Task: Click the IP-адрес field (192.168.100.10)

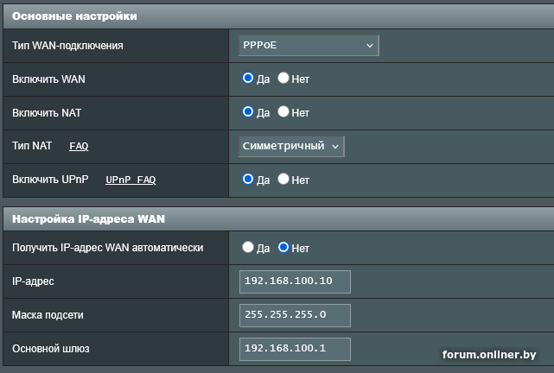Action: 295,281
